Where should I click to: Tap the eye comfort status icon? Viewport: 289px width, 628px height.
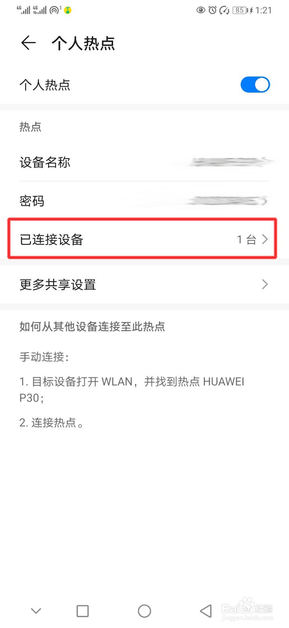click(201, 10)
